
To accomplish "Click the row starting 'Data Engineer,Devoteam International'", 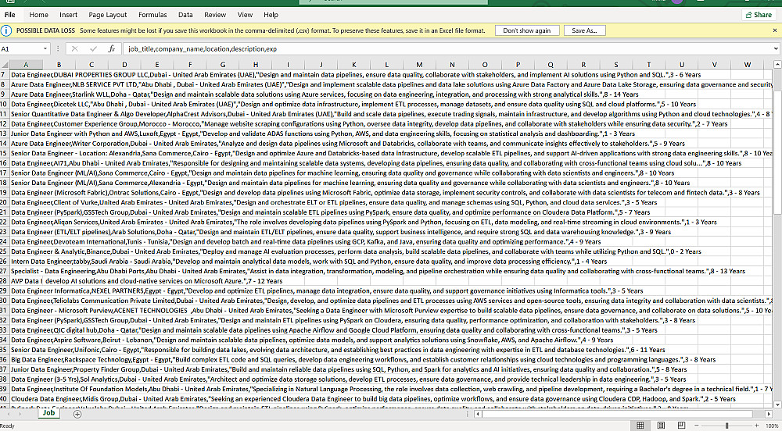I will coord(306,241).
